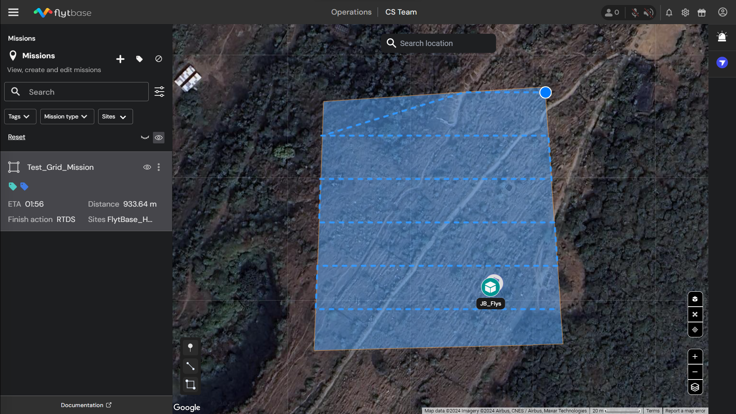Open the map layers selector

pyautogui.click(x=695, y=387)
